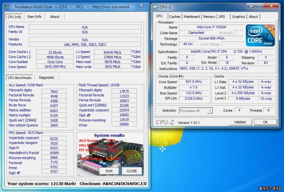Click the Code Name value Clarksfield
284x192 pixels.
click(196, 32)
